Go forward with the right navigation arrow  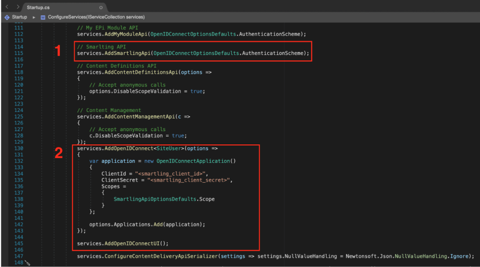click(x=18, y=7)
